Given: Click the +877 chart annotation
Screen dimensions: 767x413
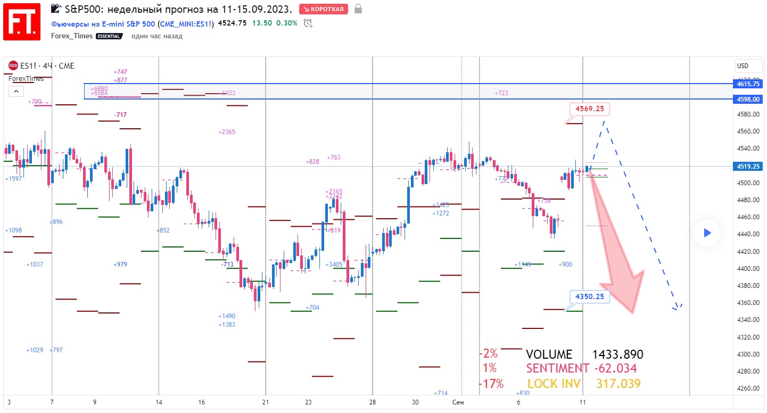Looking at the screenshot, I should click(x=120, y=80).
